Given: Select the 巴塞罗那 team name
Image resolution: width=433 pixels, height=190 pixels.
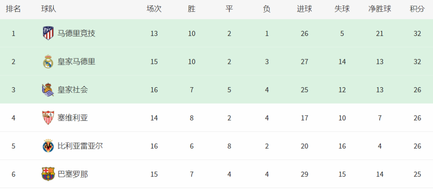Looking at the screenshot, I should click(x=73, y=174).
